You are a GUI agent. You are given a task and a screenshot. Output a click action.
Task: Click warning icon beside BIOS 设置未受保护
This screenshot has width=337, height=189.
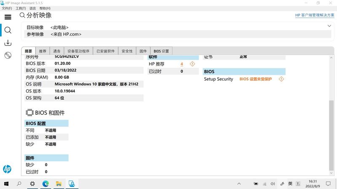click(281, 79)
